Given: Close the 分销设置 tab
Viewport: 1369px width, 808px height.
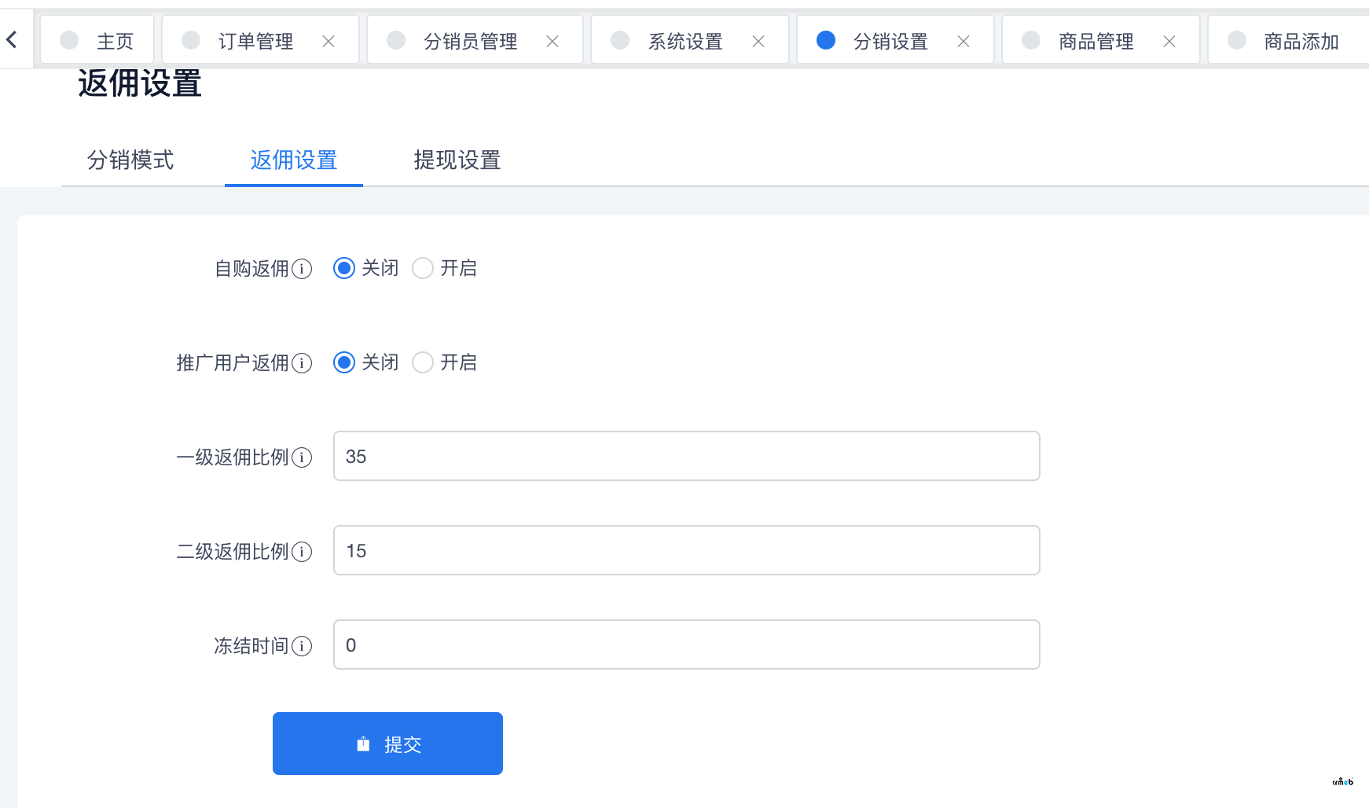Looking at the screenshot, I should (963, 41).
